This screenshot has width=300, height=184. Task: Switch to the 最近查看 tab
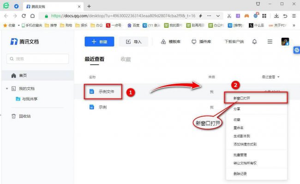tap(94, 59)
